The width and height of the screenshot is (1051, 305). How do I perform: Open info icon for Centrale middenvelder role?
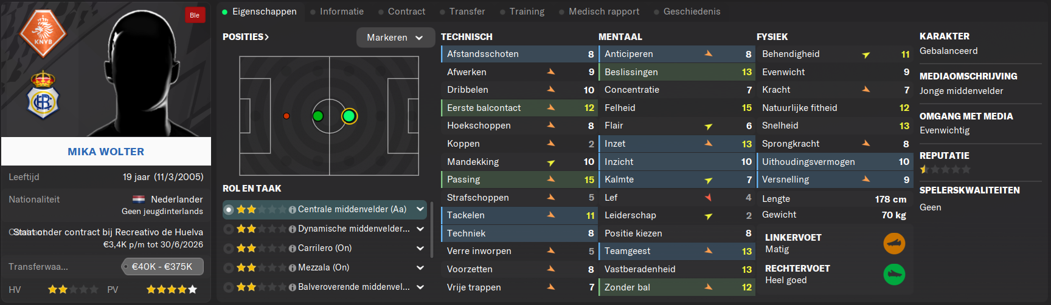pos(293,210)
